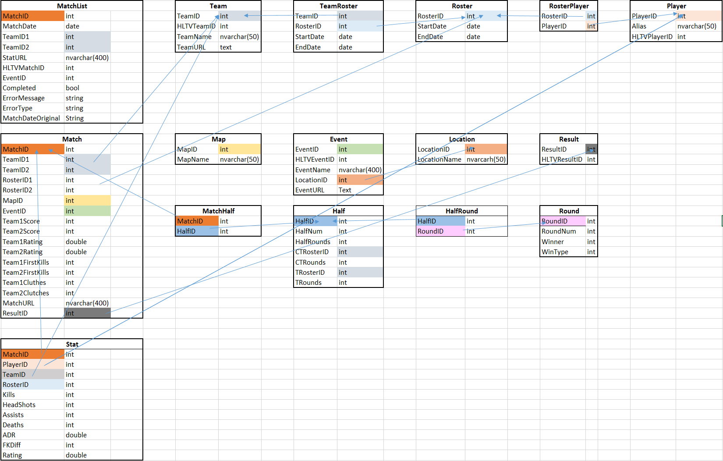
Task: Select ResultID cell in Match table
Action: click(33, 313)
